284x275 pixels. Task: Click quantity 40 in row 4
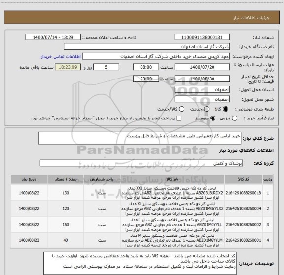click(66, 240)
